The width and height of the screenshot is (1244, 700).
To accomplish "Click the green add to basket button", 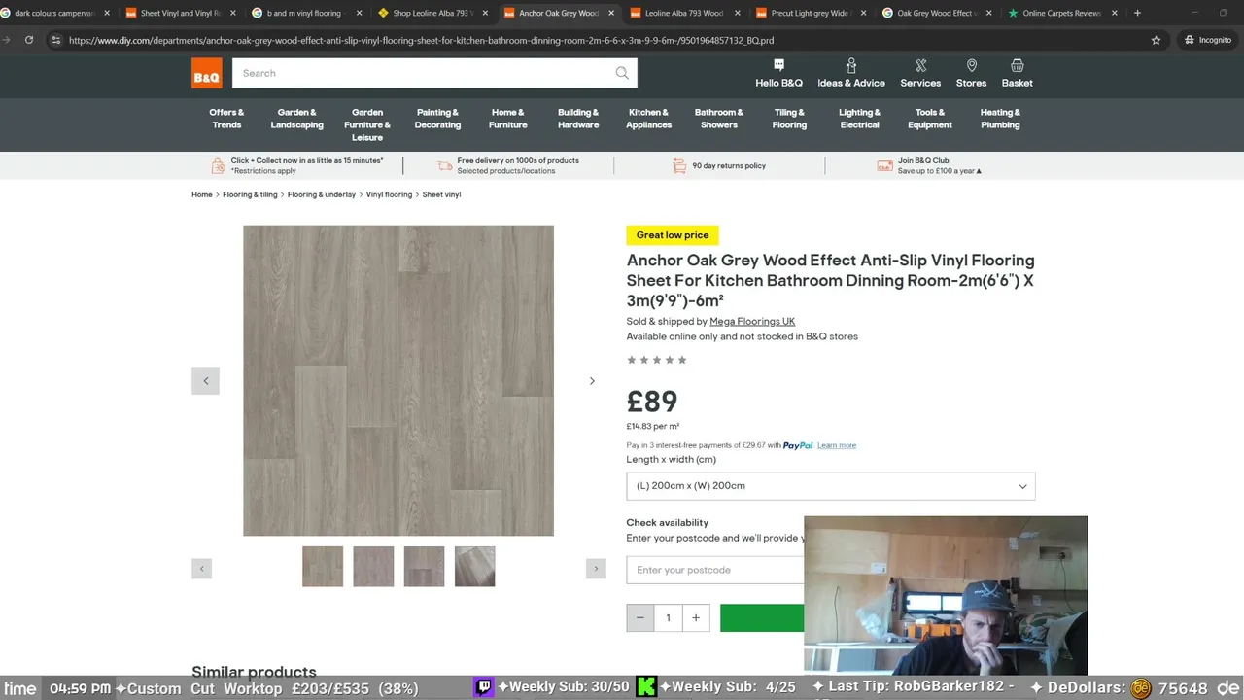I will pyautogui.click(x=762, y=617).
